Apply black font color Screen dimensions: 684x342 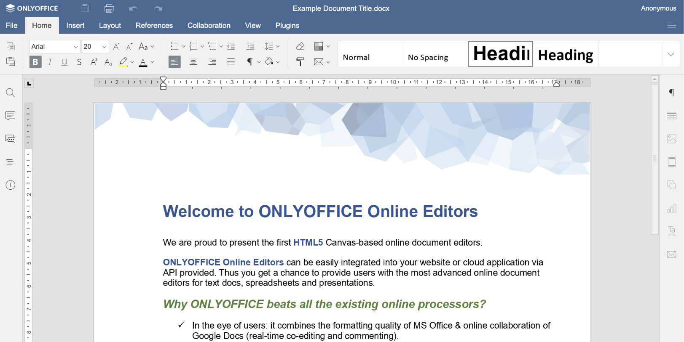click(x=143, y=62)
